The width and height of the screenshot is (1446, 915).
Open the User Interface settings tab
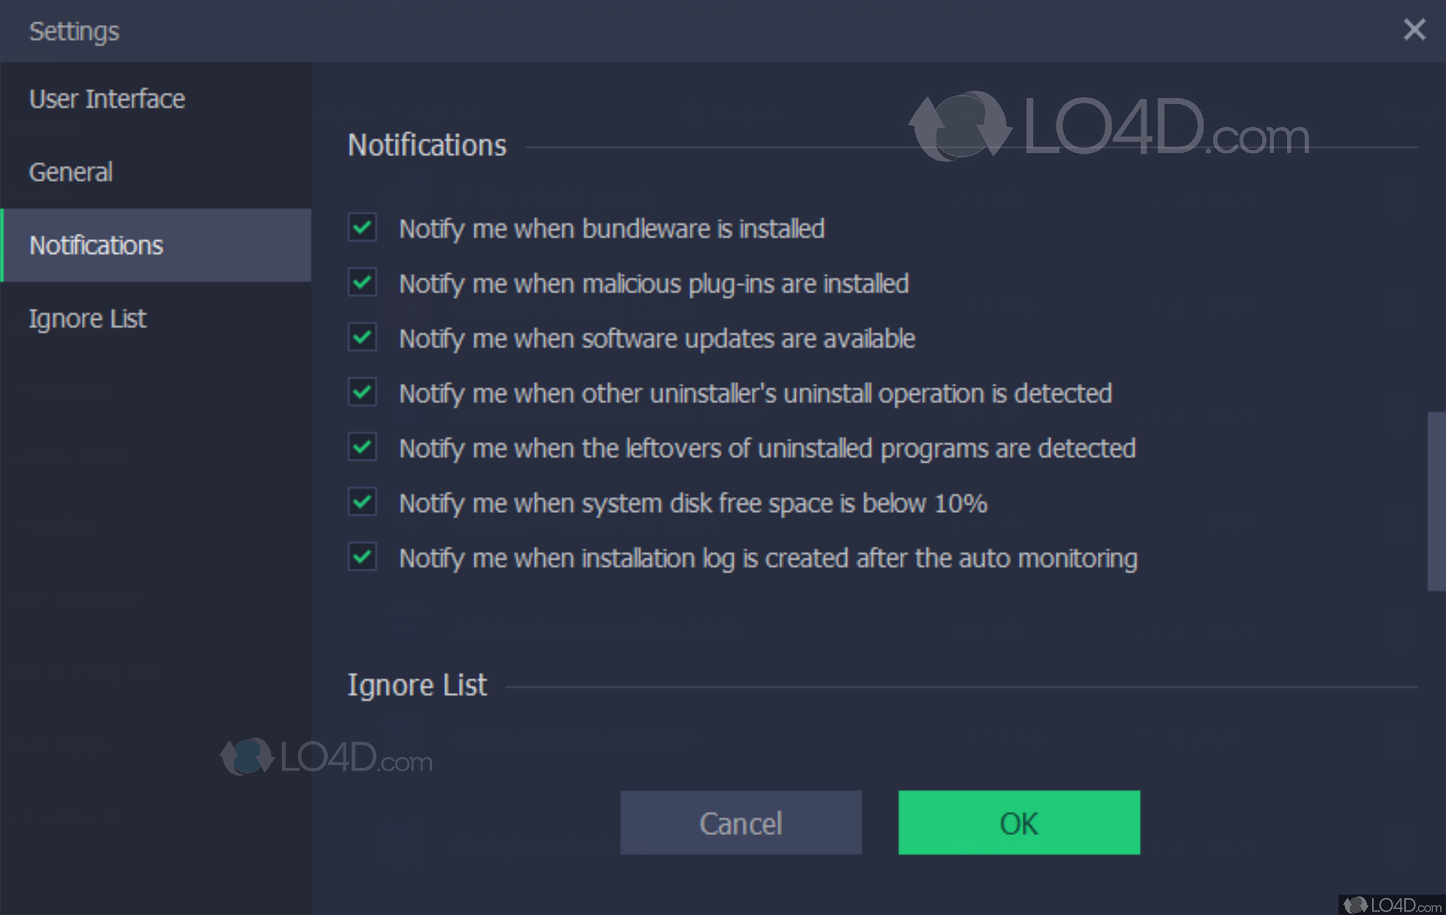click(107, 99)
